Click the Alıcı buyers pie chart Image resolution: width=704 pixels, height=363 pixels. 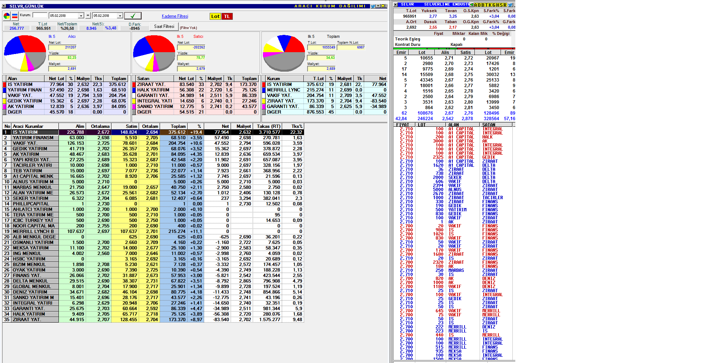[25, 53]
